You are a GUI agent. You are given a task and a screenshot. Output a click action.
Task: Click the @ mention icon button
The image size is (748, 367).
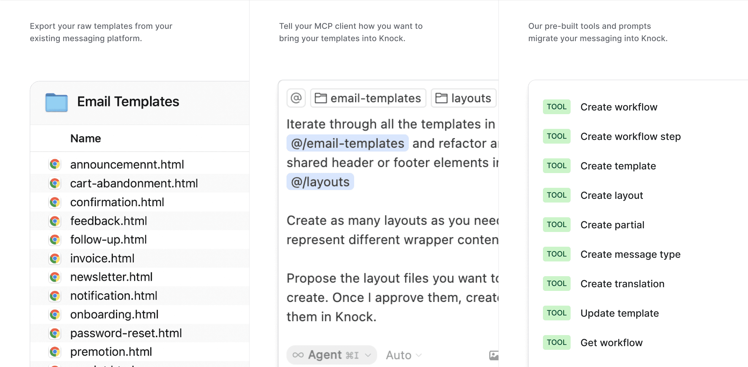(296, 98)
